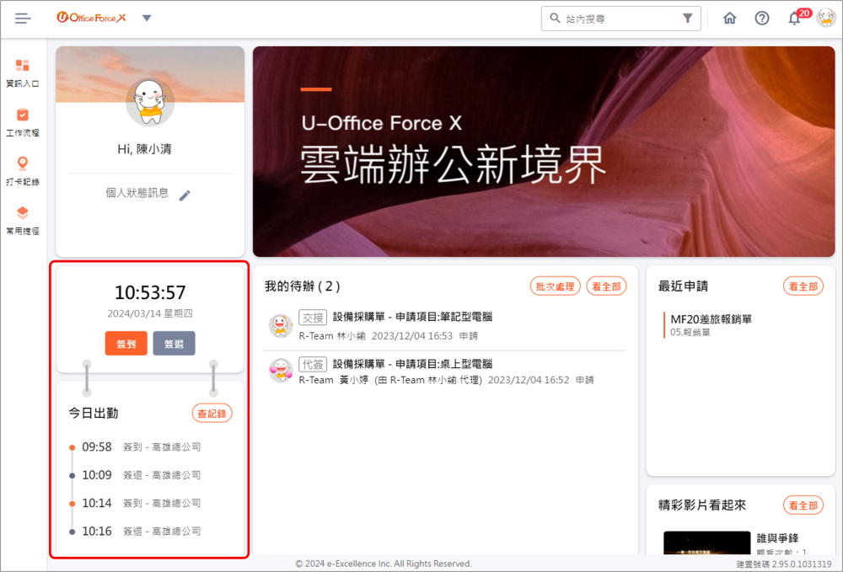Click the magnifier search icon
Image resolution: width=843 pixels, height=572 pixels.
tap(555, 19)
